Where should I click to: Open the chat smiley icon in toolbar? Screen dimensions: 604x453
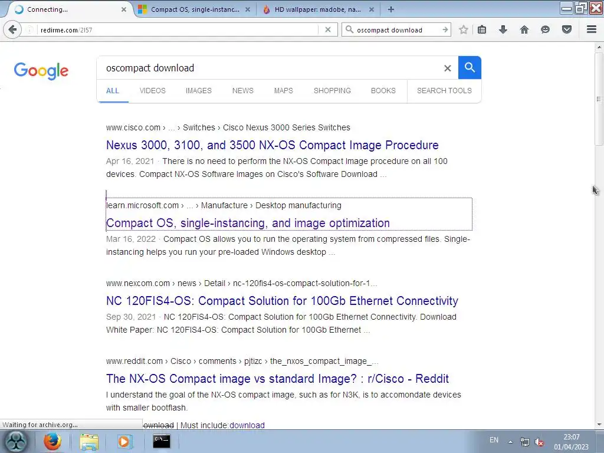pos(545,29)
